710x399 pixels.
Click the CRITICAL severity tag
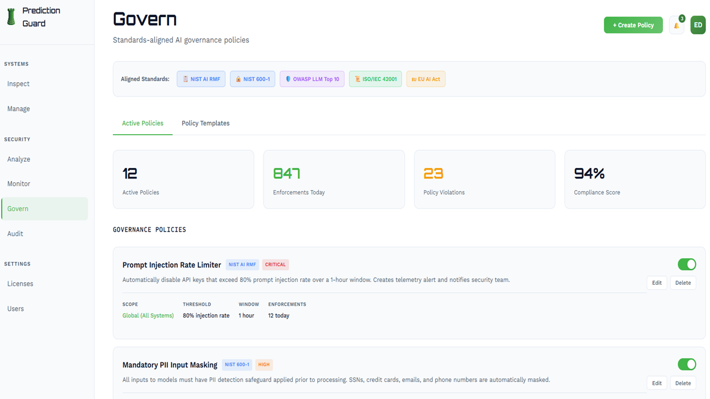276,264
